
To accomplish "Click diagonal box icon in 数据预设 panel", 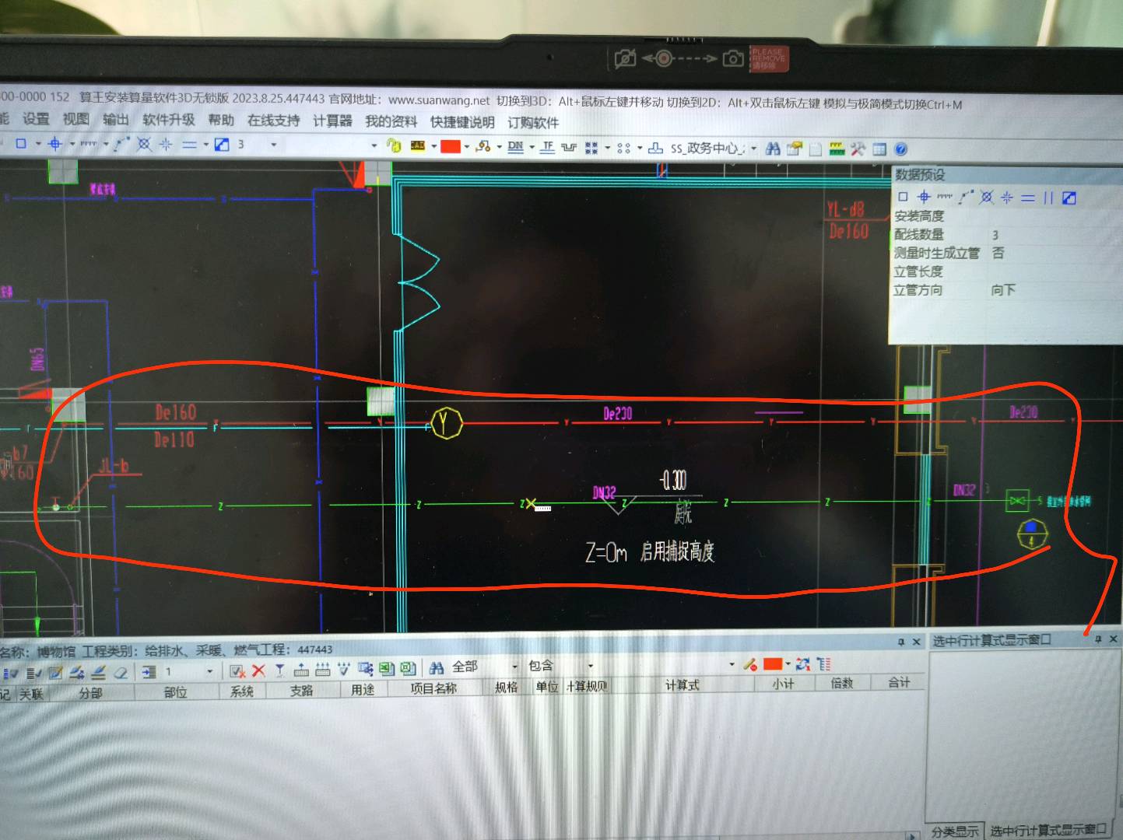I will [x=1069, y=198].
